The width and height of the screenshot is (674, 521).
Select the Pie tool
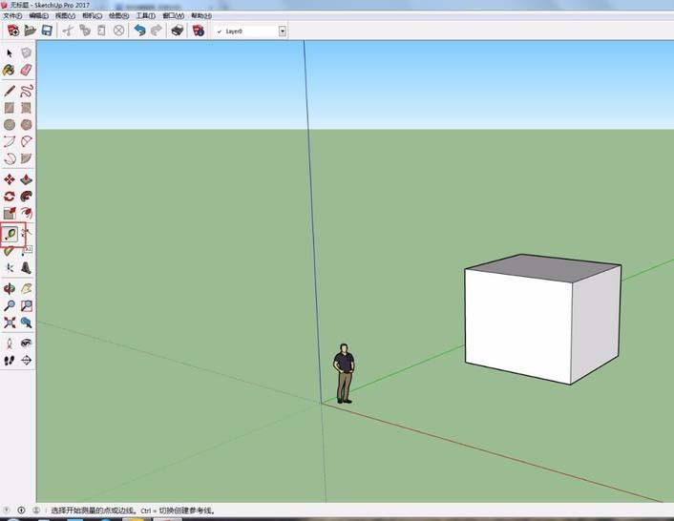tap(26, 158)
